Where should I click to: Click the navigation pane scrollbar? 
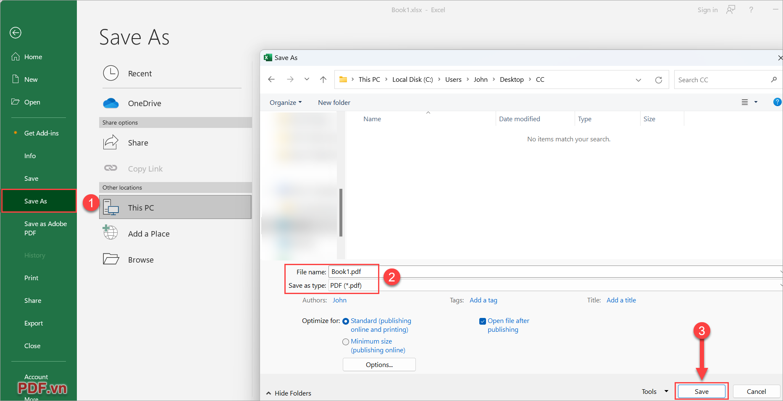(x=341, y=212)
